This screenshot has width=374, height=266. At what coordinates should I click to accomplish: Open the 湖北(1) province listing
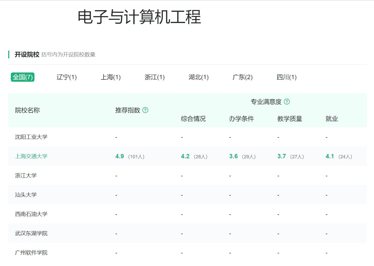click(x=199, y=77)
